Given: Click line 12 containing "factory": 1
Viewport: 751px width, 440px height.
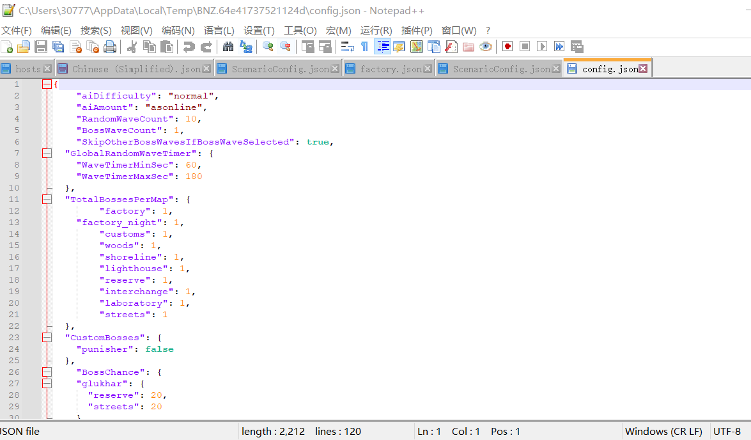Looking at the screenshot, I should [134, 211].
